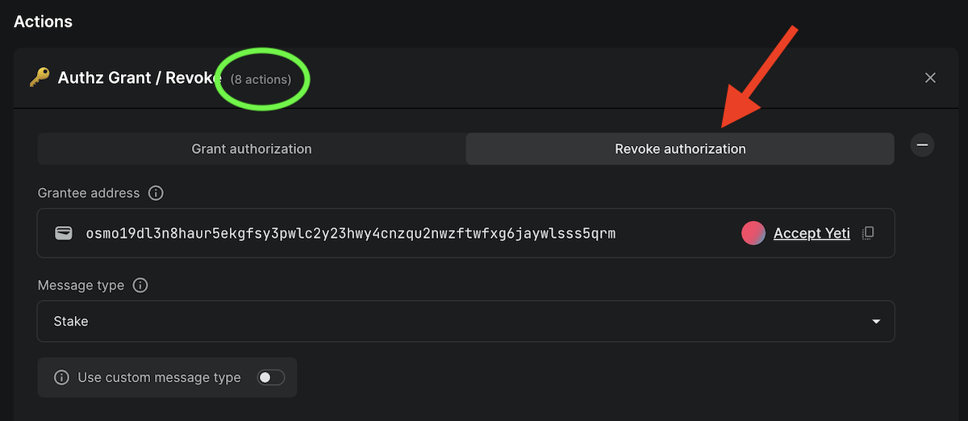Click the (8 actions) count text
This screenshot has width=968, height=421.
pos(261,79)
